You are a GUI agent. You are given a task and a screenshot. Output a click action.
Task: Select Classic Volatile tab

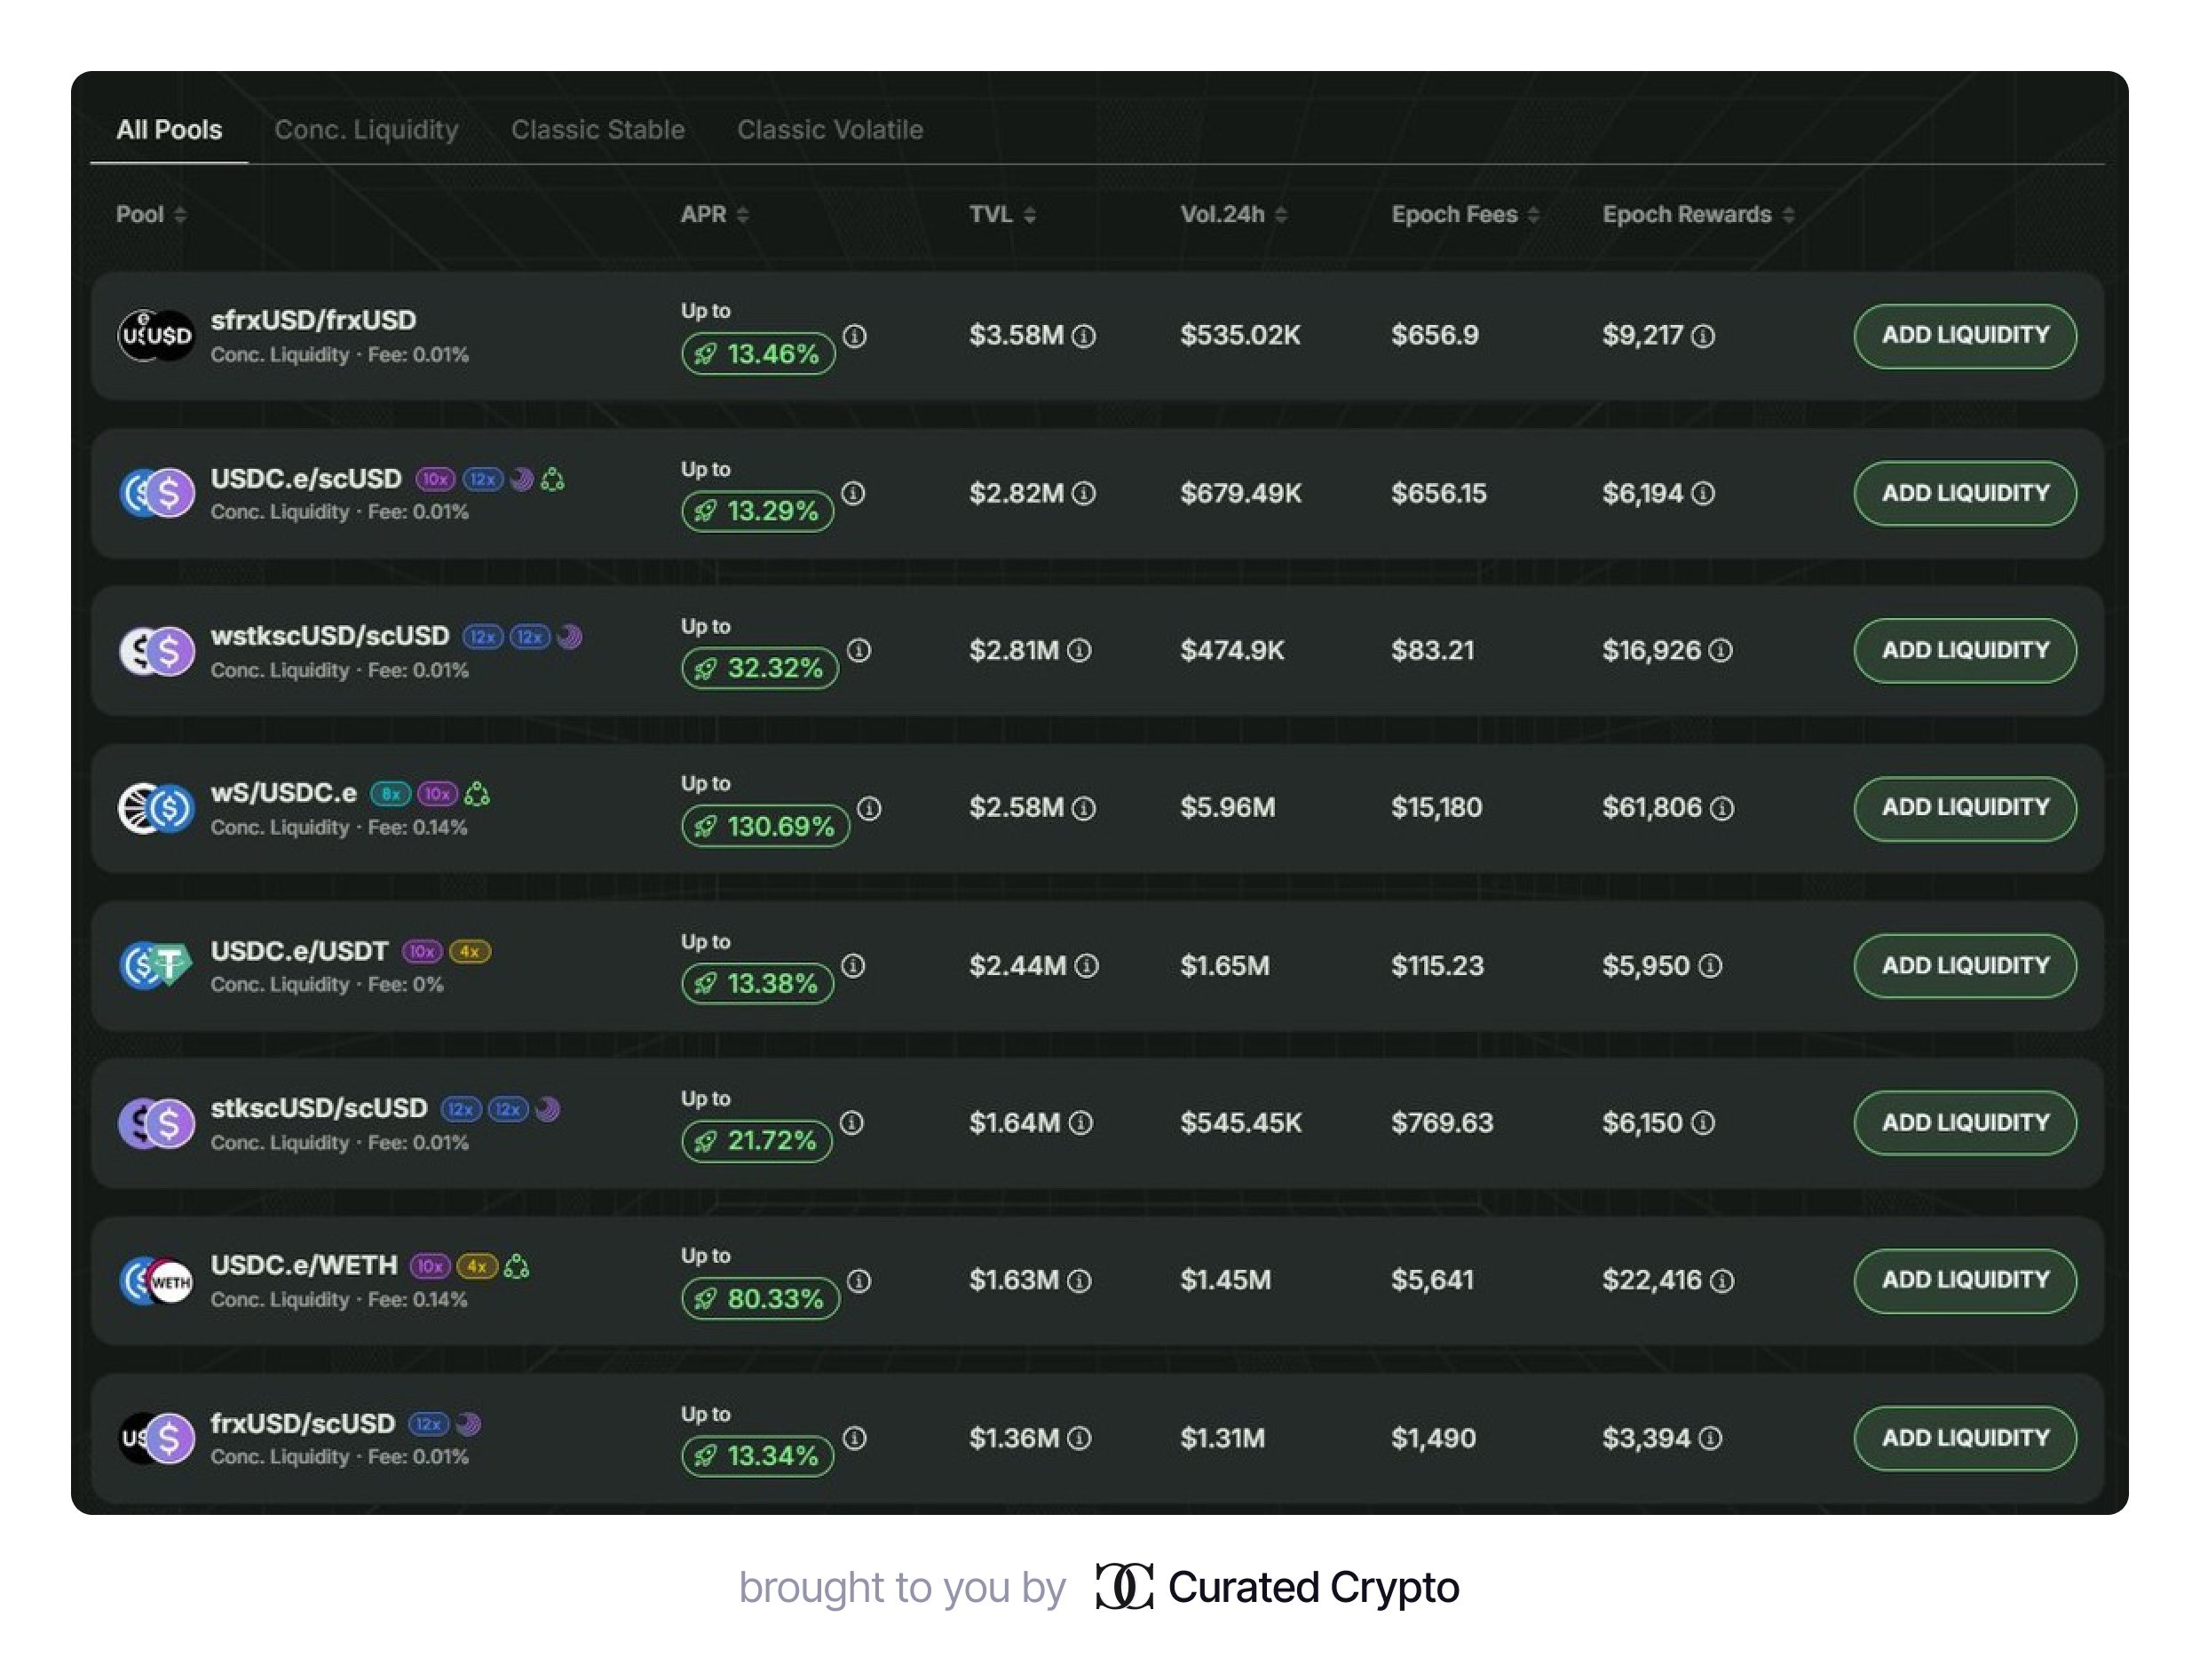[x=829, y=131]
